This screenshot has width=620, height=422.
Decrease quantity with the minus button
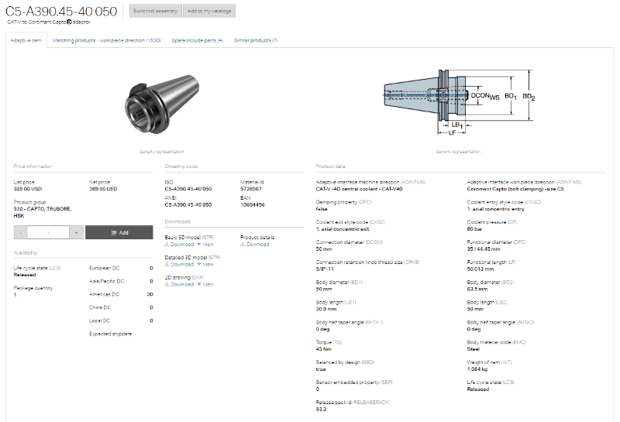coord(21,233)
